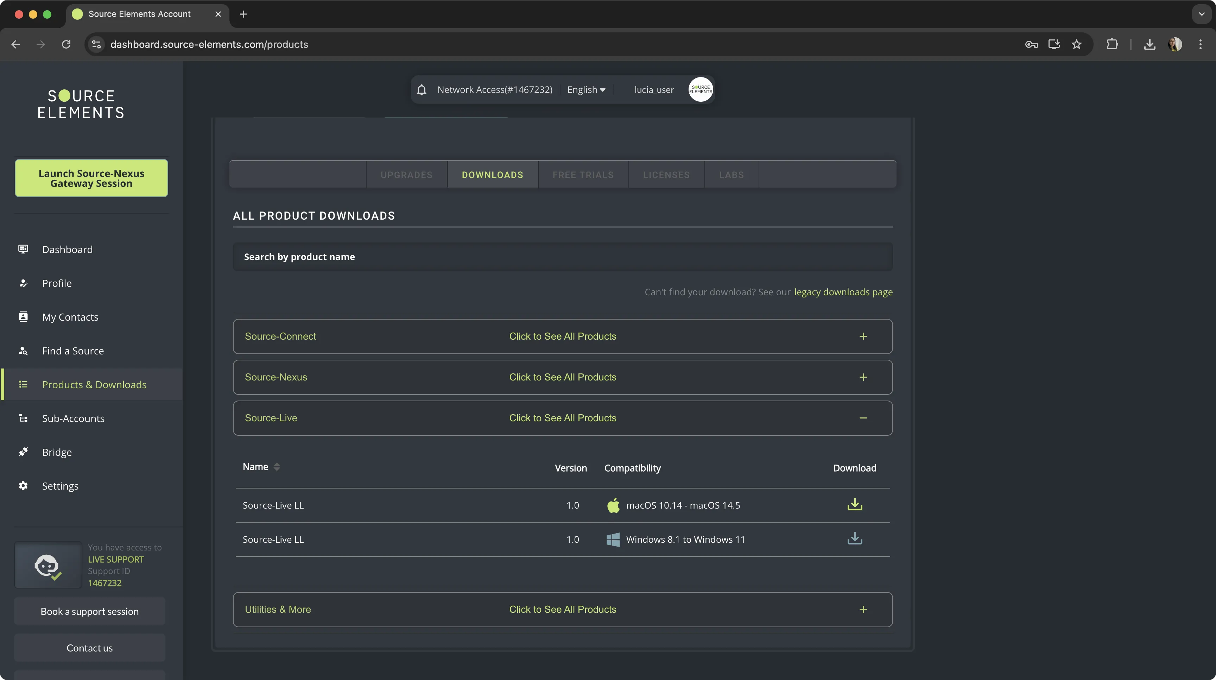Sort table by Name column arrows

[277, 467]
